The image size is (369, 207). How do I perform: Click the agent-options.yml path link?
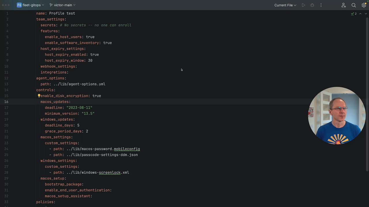pos(79,84)
